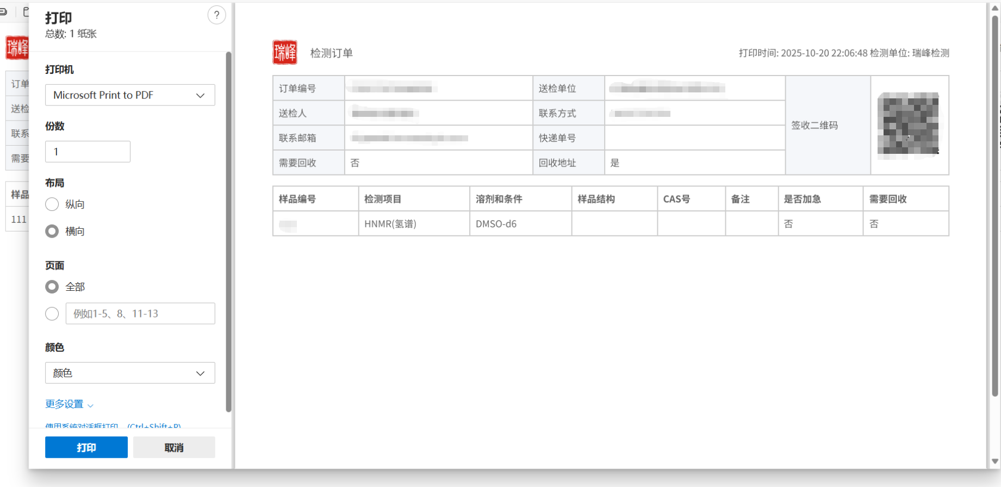This screenshot has width=1001, height=487.
Task: Click the HNMR(氢谱) cell in preview table
Action: tap(390, 224)
